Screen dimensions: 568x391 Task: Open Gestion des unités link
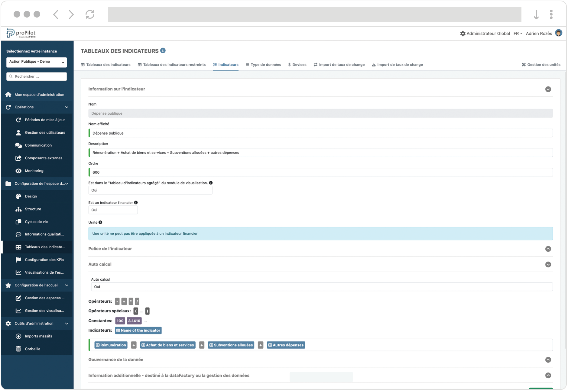[541, 65]
